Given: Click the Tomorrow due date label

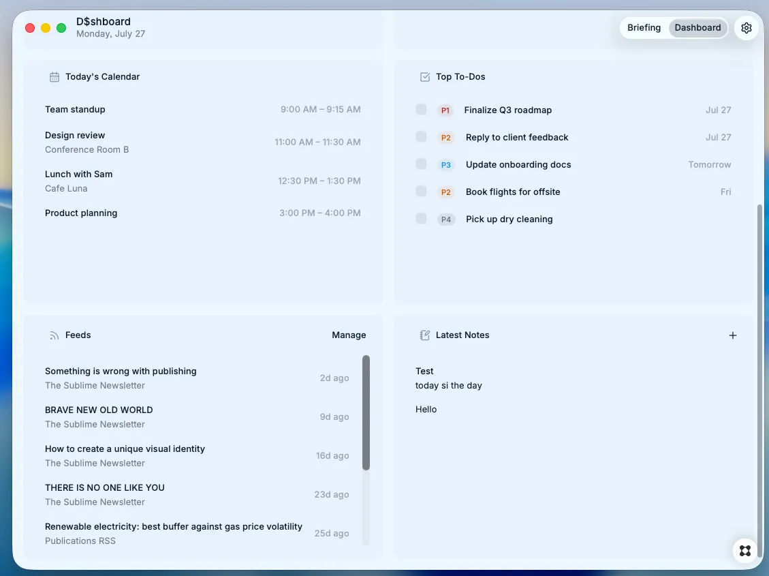Looking at the screenshot, I should pos(709,165).
